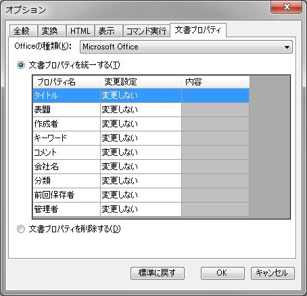Click 変更しない setting for 会社名
The image size is (307, 296).
[x=141, y=167]
